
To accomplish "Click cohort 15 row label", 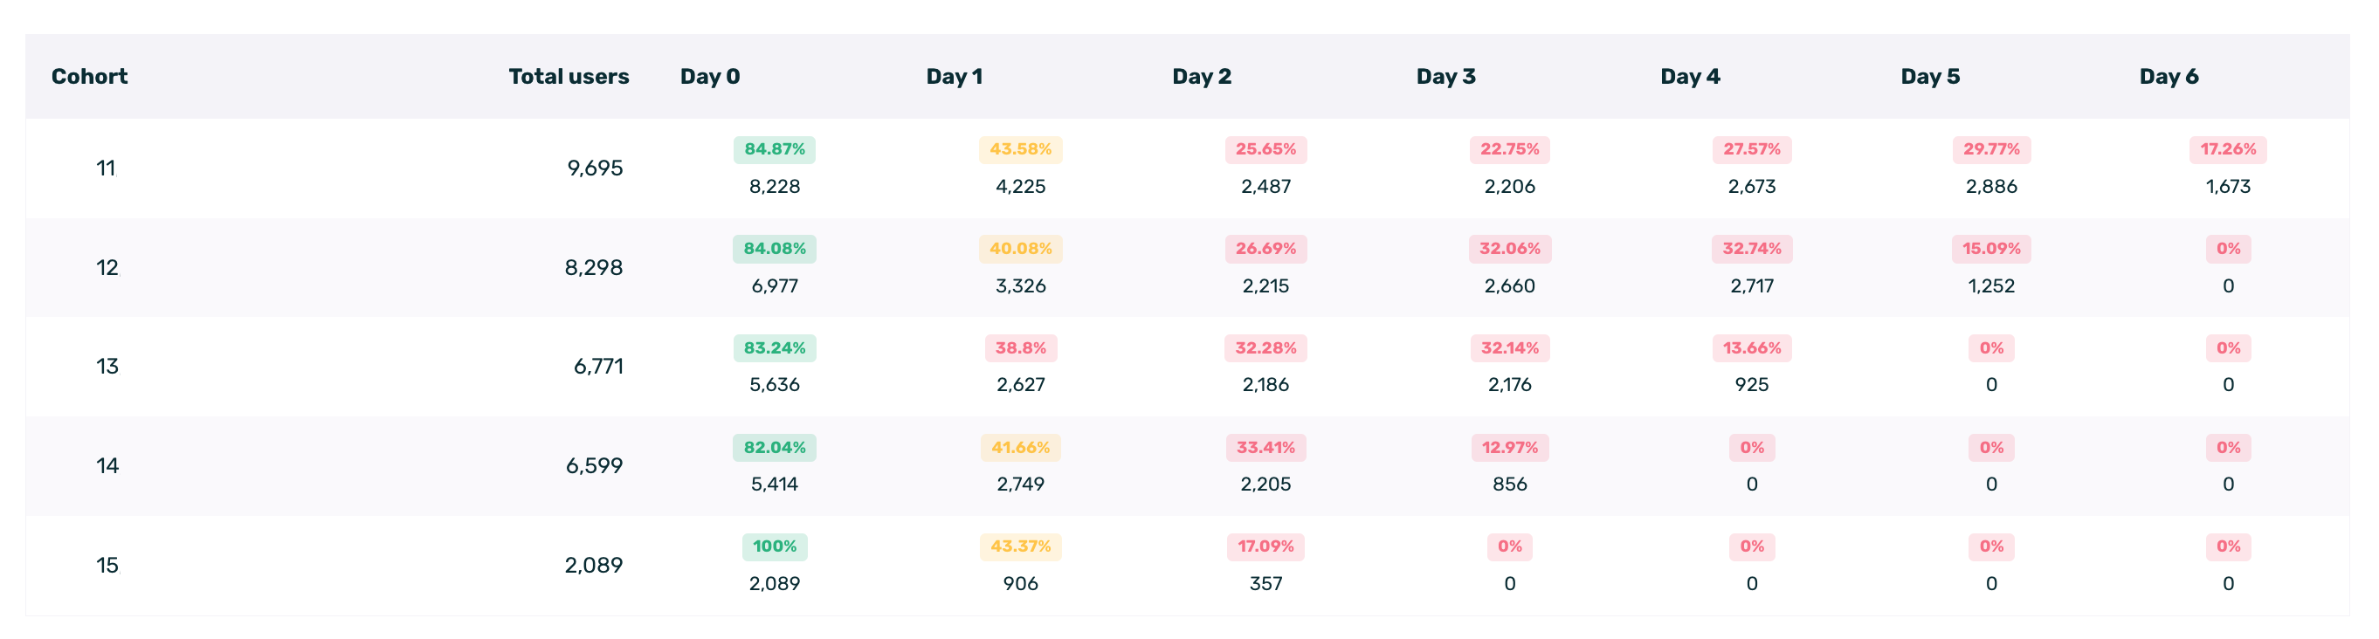I will tap(107, 565).
